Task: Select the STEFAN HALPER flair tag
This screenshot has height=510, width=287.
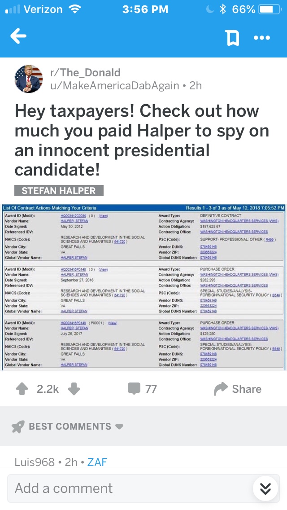Action: 59,190
